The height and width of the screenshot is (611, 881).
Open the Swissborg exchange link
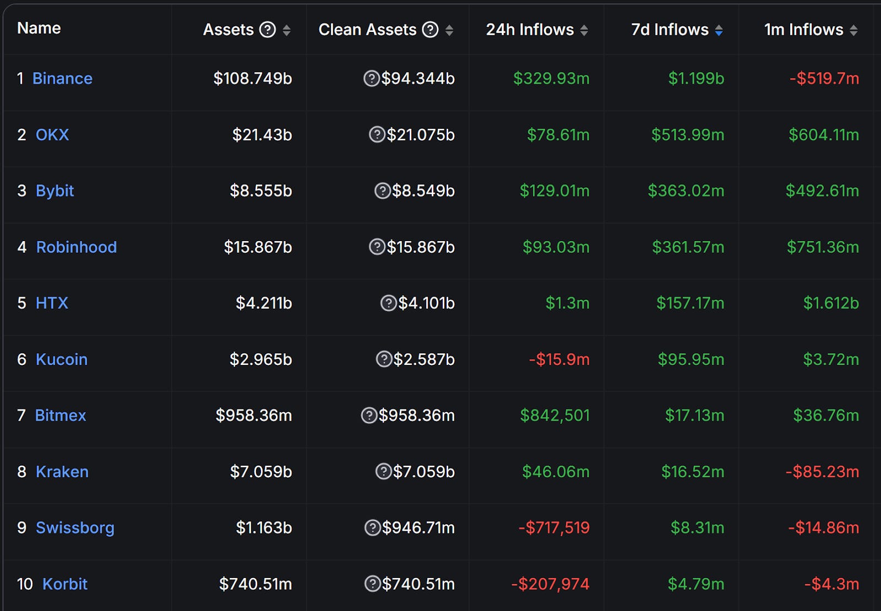pos(75,528)
